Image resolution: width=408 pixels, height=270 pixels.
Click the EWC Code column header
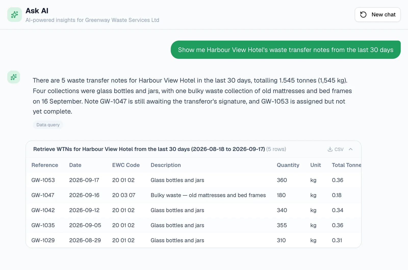[x=126, y=165]
